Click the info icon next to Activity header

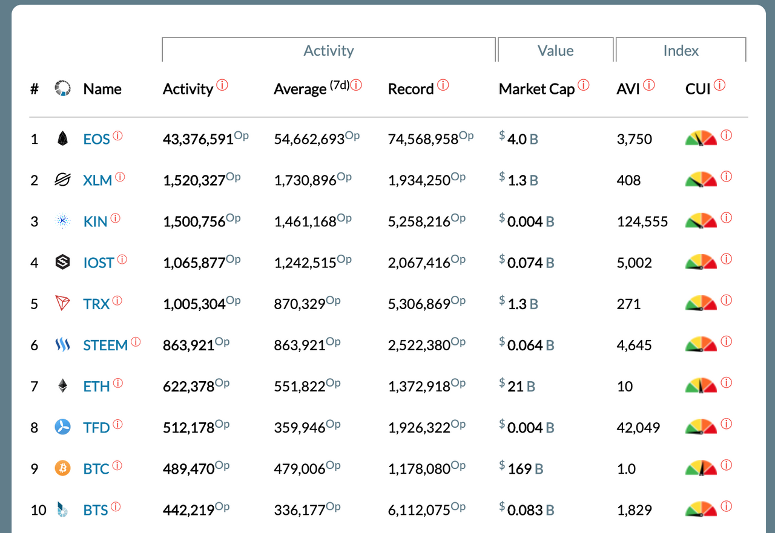(222, 85)
